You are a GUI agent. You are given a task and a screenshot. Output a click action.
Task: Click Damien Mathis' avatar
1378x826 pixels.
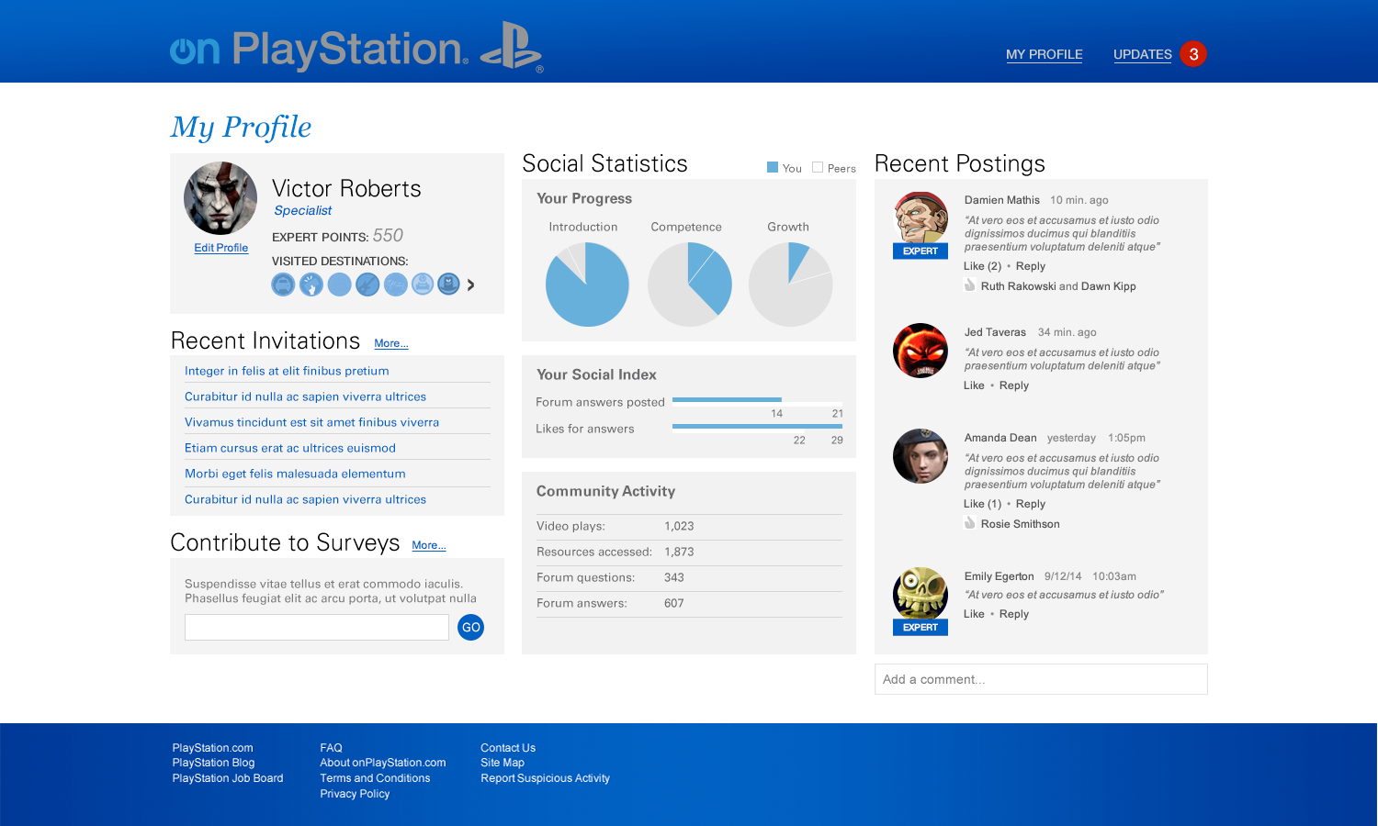(x=921, y=218)
